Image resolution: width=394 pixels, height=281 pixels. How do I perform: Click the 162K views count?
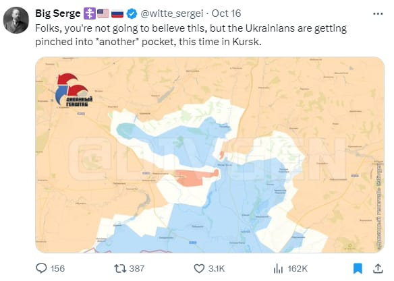point(298,268)
